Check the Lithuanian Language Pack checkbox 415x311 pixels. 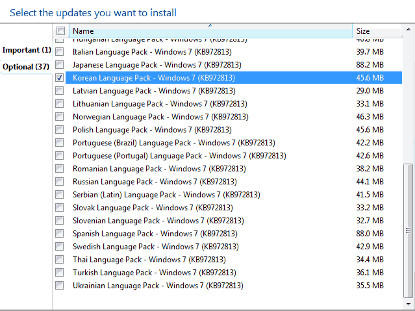(x=60, y=103)
